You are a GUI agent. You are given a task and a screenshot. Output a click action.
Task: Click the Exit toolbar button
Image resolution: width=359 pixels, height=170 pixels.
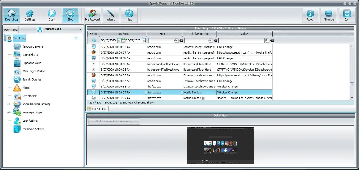347,15
